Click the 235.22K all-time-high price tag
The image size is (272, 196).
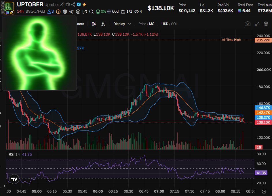pyautogui.click(x=263, y=40)
